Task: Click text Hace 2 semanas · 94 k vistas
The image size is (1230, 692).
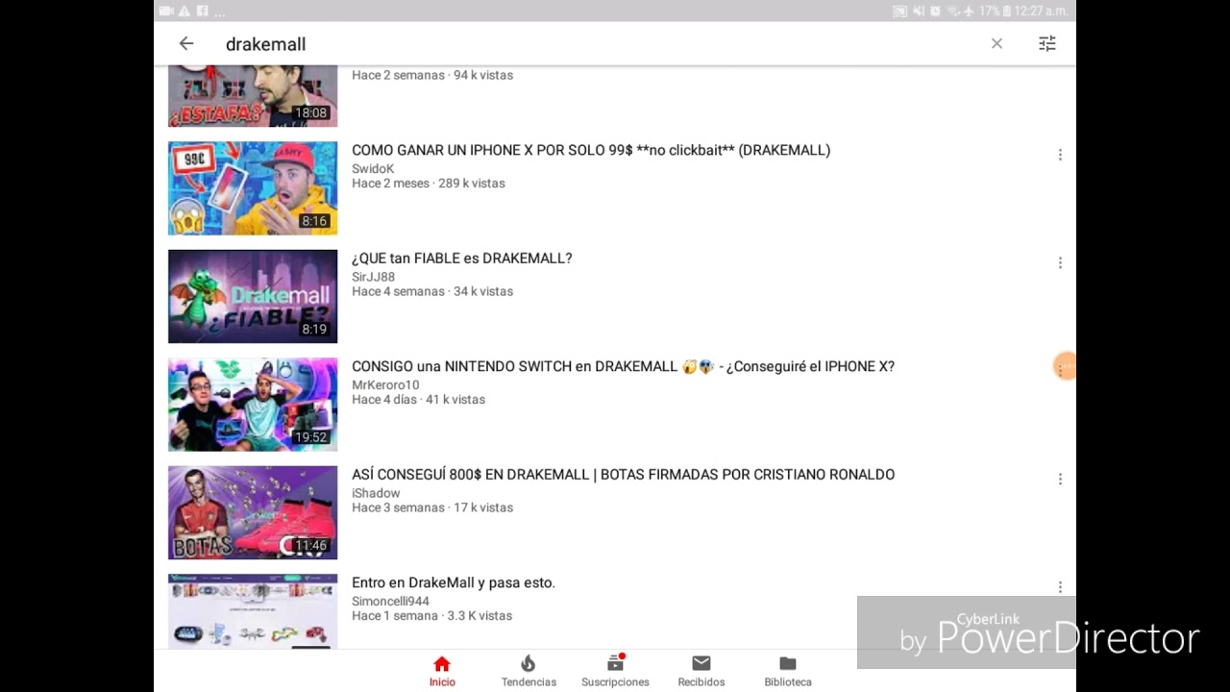Action: click(432, 75)
